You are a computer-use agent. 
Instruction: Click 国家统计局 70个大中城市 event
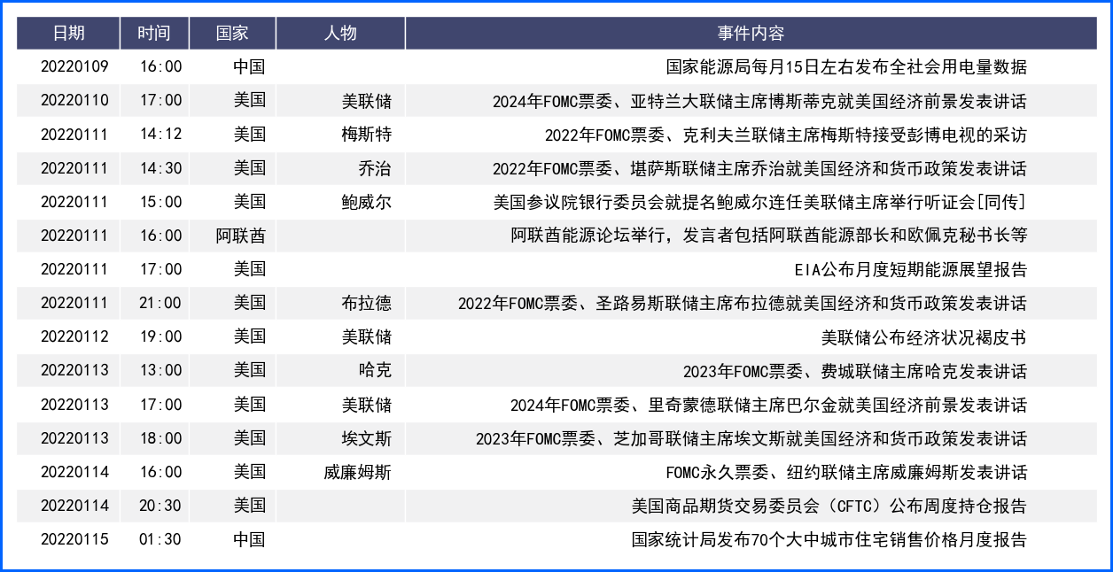click(829, 539)
